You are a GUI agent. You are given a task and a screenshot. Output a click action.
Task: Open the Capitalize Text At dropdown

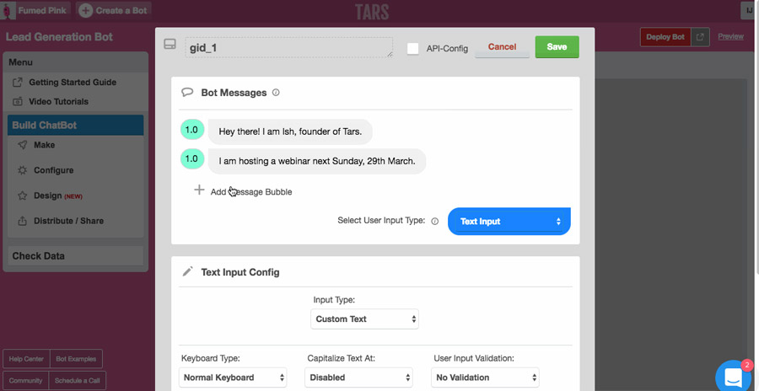359,378
